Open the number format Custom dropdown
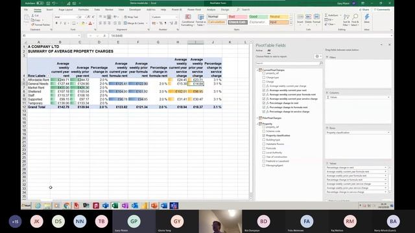 tap(176, 17)
